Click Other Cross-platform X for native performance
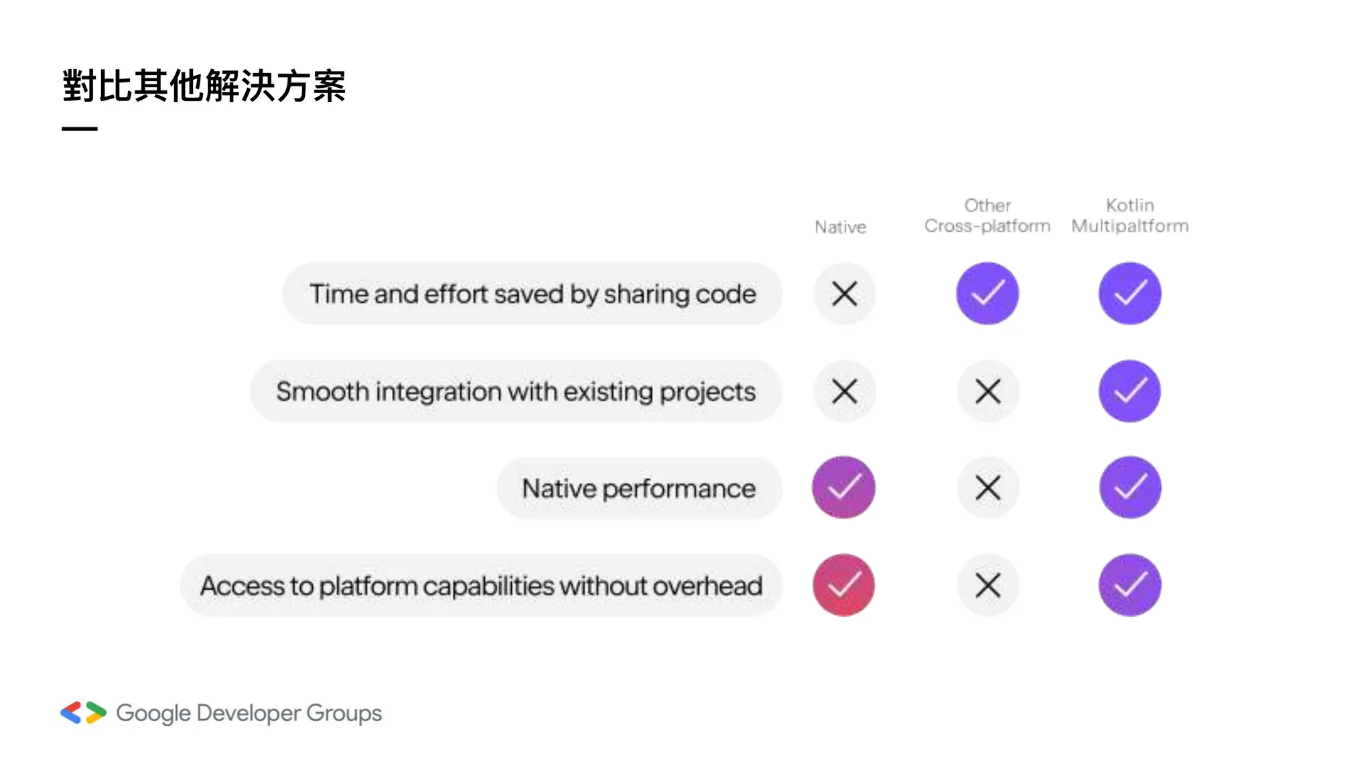Screen dimensions: 1372x772 (988, 488)
